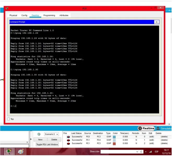The width and height of the screenshot is (173, 156).
Task: Click the Source column header
Action: 87,133
